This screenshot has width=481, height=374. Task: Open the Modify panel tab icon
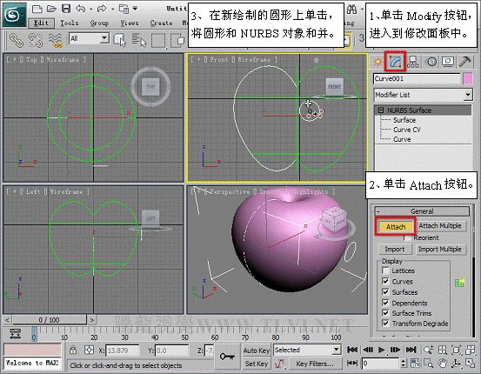click(396, 62)
